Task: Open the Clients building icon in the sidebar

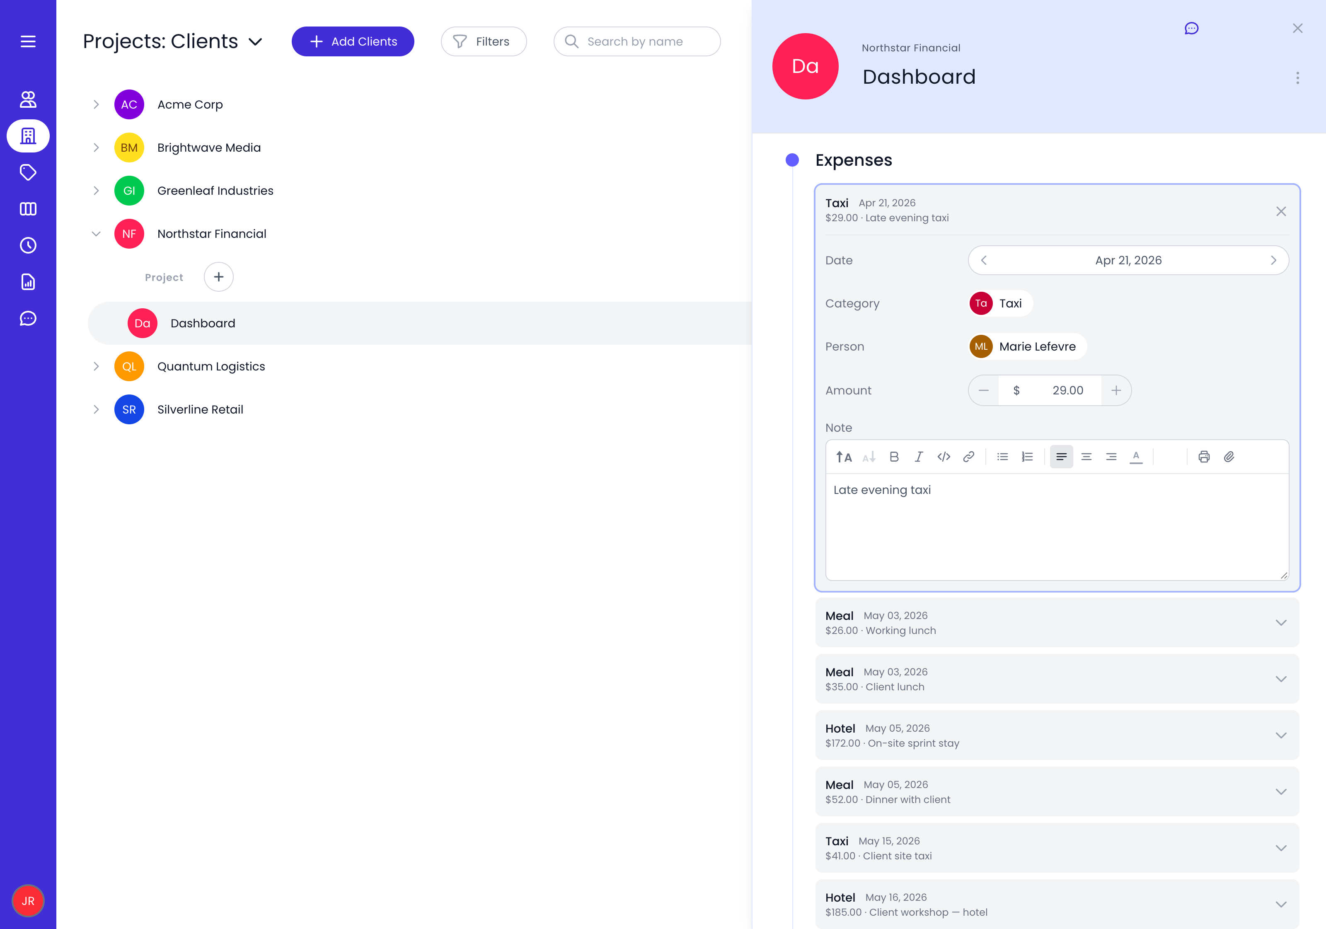Action: click(x=28, y=135)
